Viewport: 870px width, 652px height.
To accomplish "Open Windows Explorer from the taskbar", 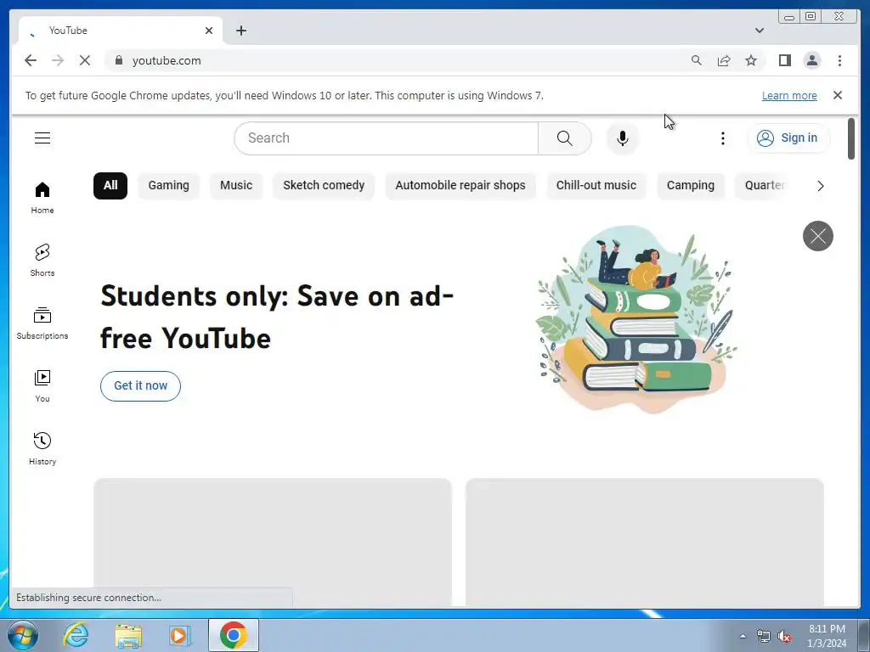I will (128, 635).
